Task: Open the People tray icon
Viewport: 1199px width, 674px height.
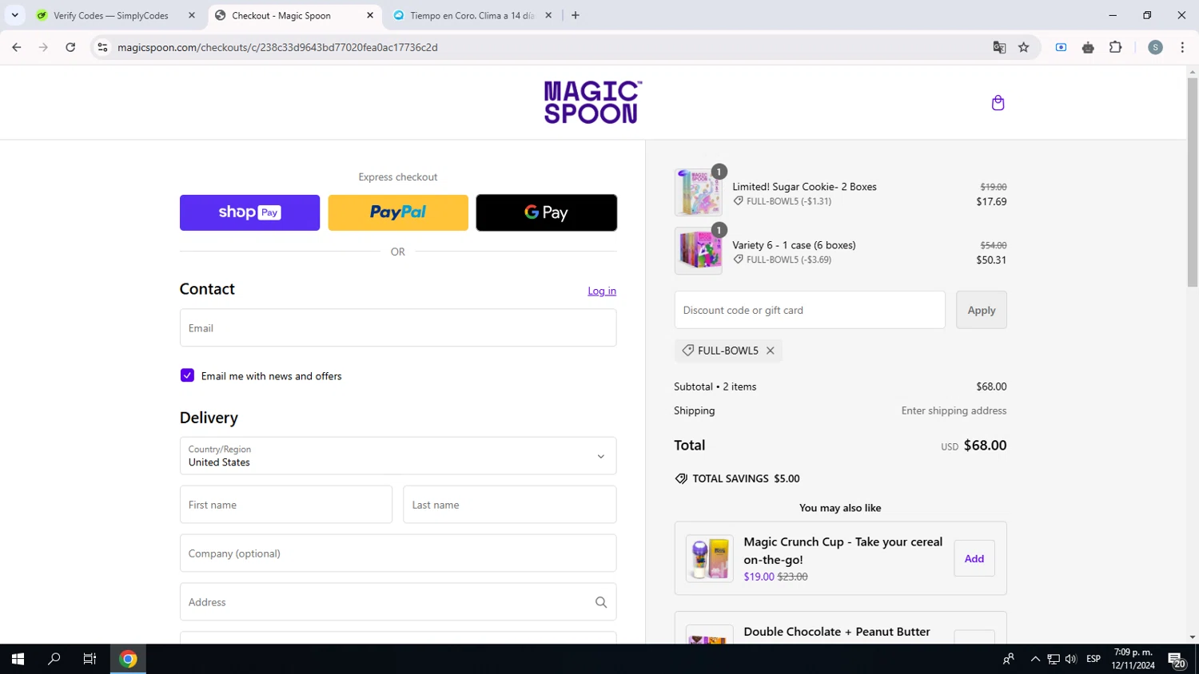Action: (x=1009, y=659)
